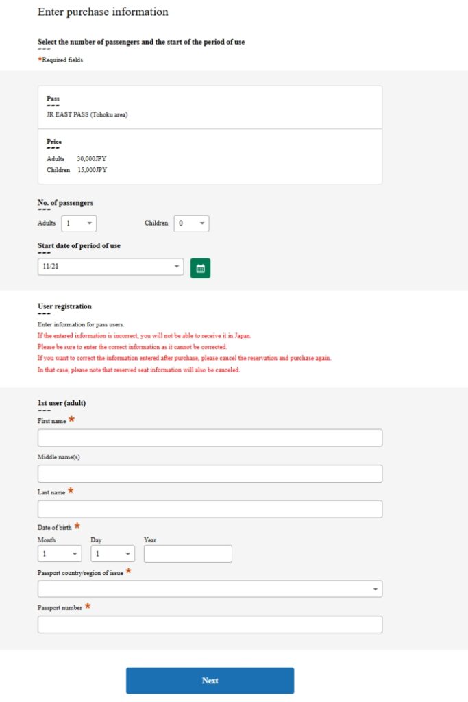Open the Month dropdown for date of birth
The width and height of the screenshot is (468, 702).
[59, 553]
